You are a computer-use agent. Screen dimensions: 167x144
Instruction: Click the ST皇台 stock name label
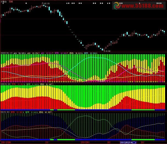coord(3,2)
